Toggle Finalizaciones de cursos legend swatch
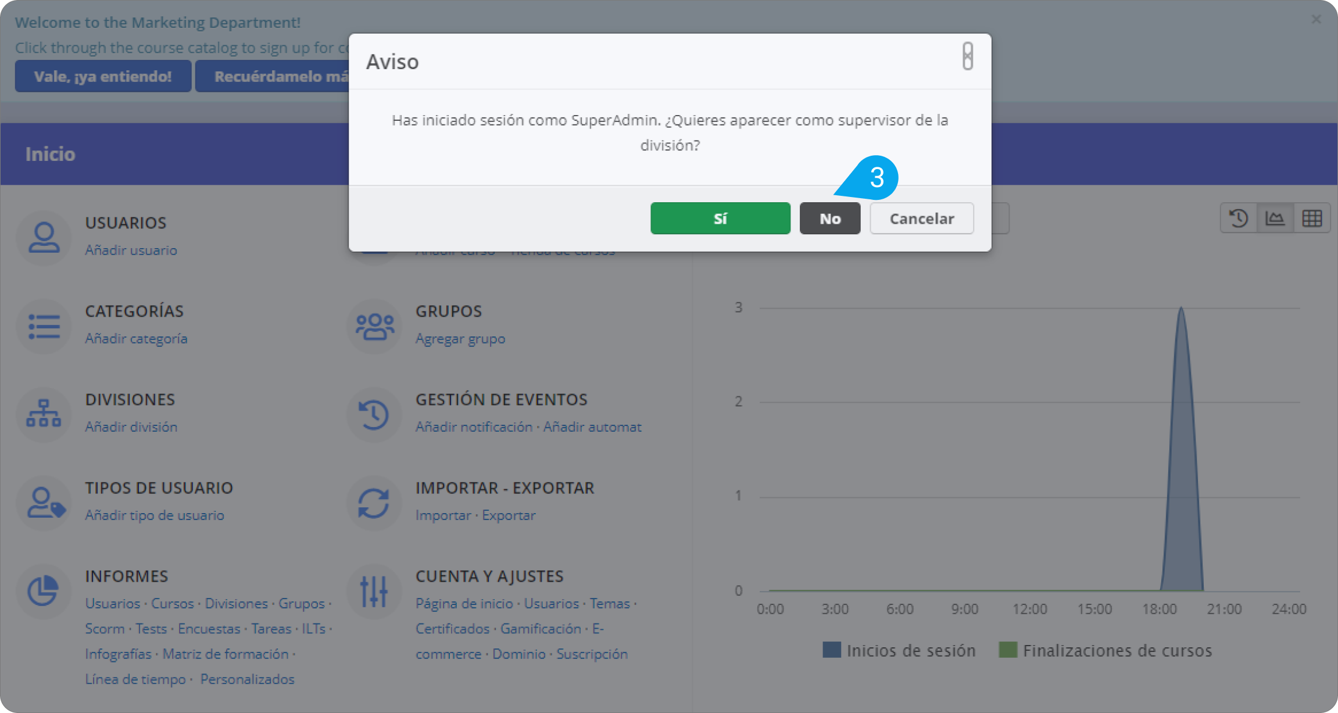Image resolution: width=1338 pixels, height=713 pixels. tap(1008, 650)
